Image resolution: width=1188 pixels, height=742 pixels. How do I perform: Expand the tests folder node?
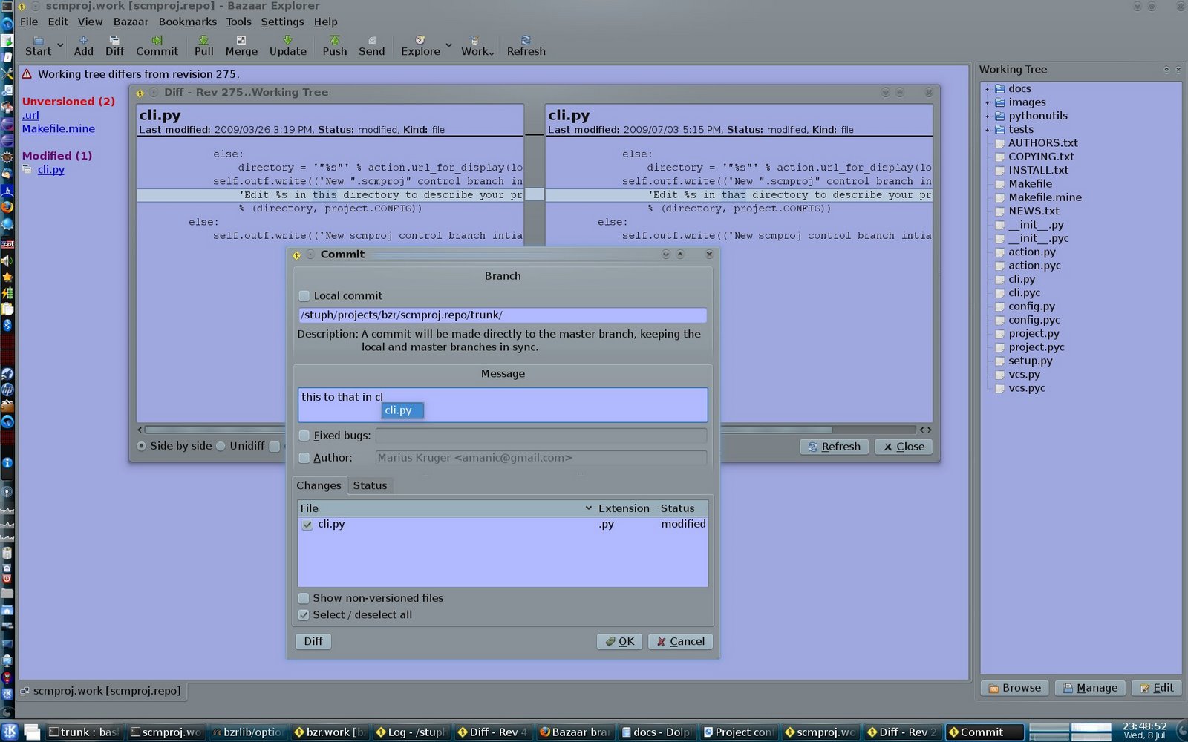pos(987,130)
